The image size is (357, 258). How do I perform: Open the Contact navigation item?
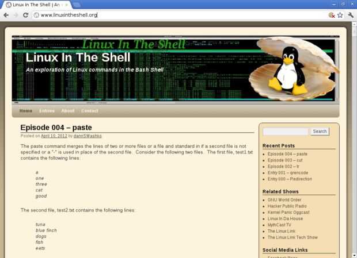click(x=89, y=111)
